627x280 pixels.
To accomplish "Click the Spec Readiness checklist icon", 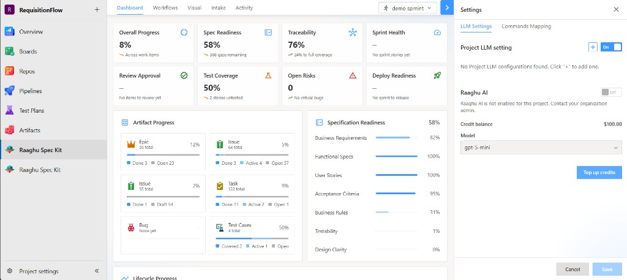I will click(268, 32).
